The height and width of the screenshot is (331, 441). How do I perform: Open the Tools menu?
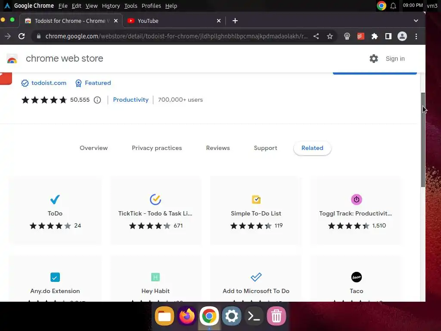click(131, 6)
